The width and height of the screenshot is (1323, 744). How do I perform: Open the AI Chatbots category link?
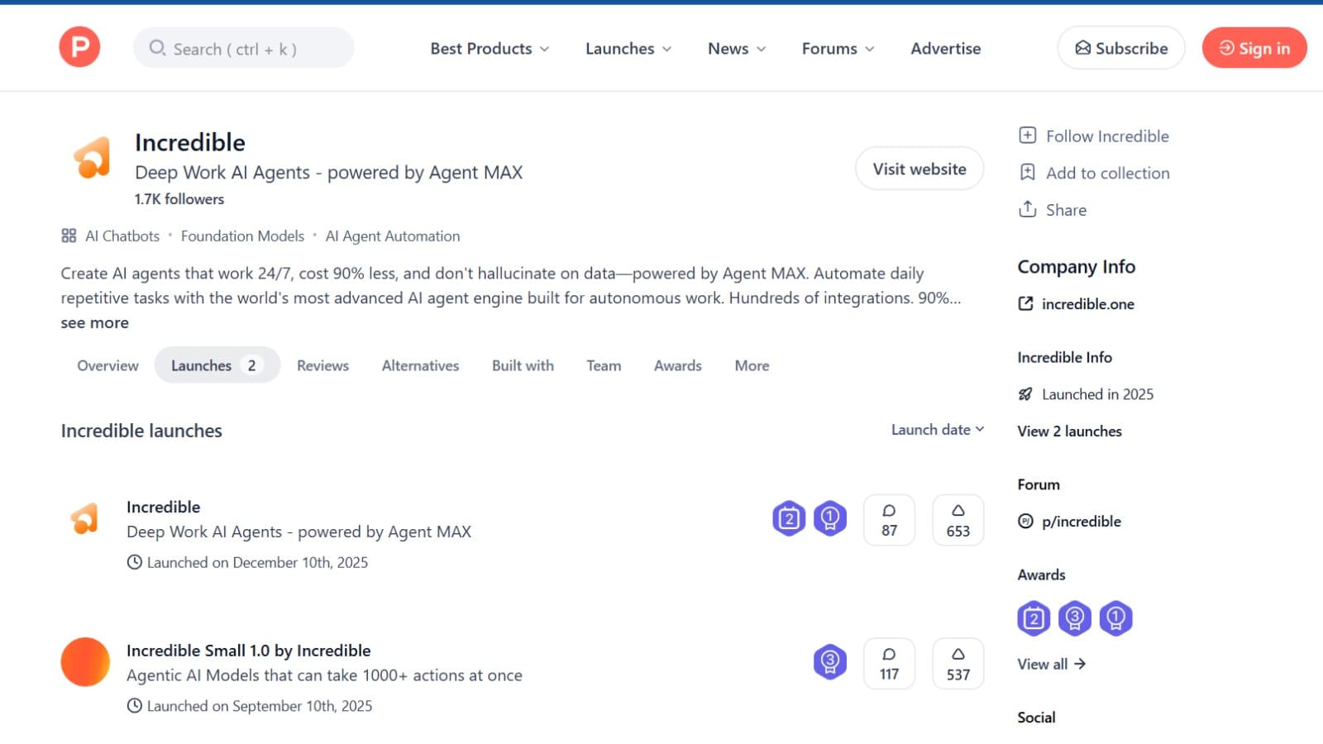pos(122,236)
